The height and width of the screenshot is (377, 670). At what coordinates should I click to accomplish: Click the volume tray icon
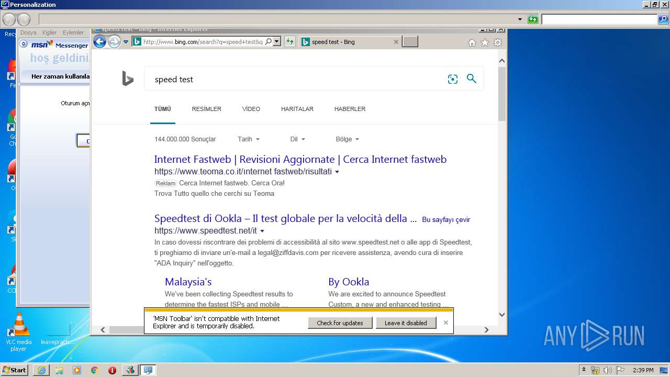point(607,370)
